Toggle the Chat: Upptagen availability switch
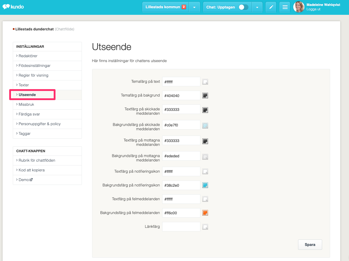 coord(243,7)
